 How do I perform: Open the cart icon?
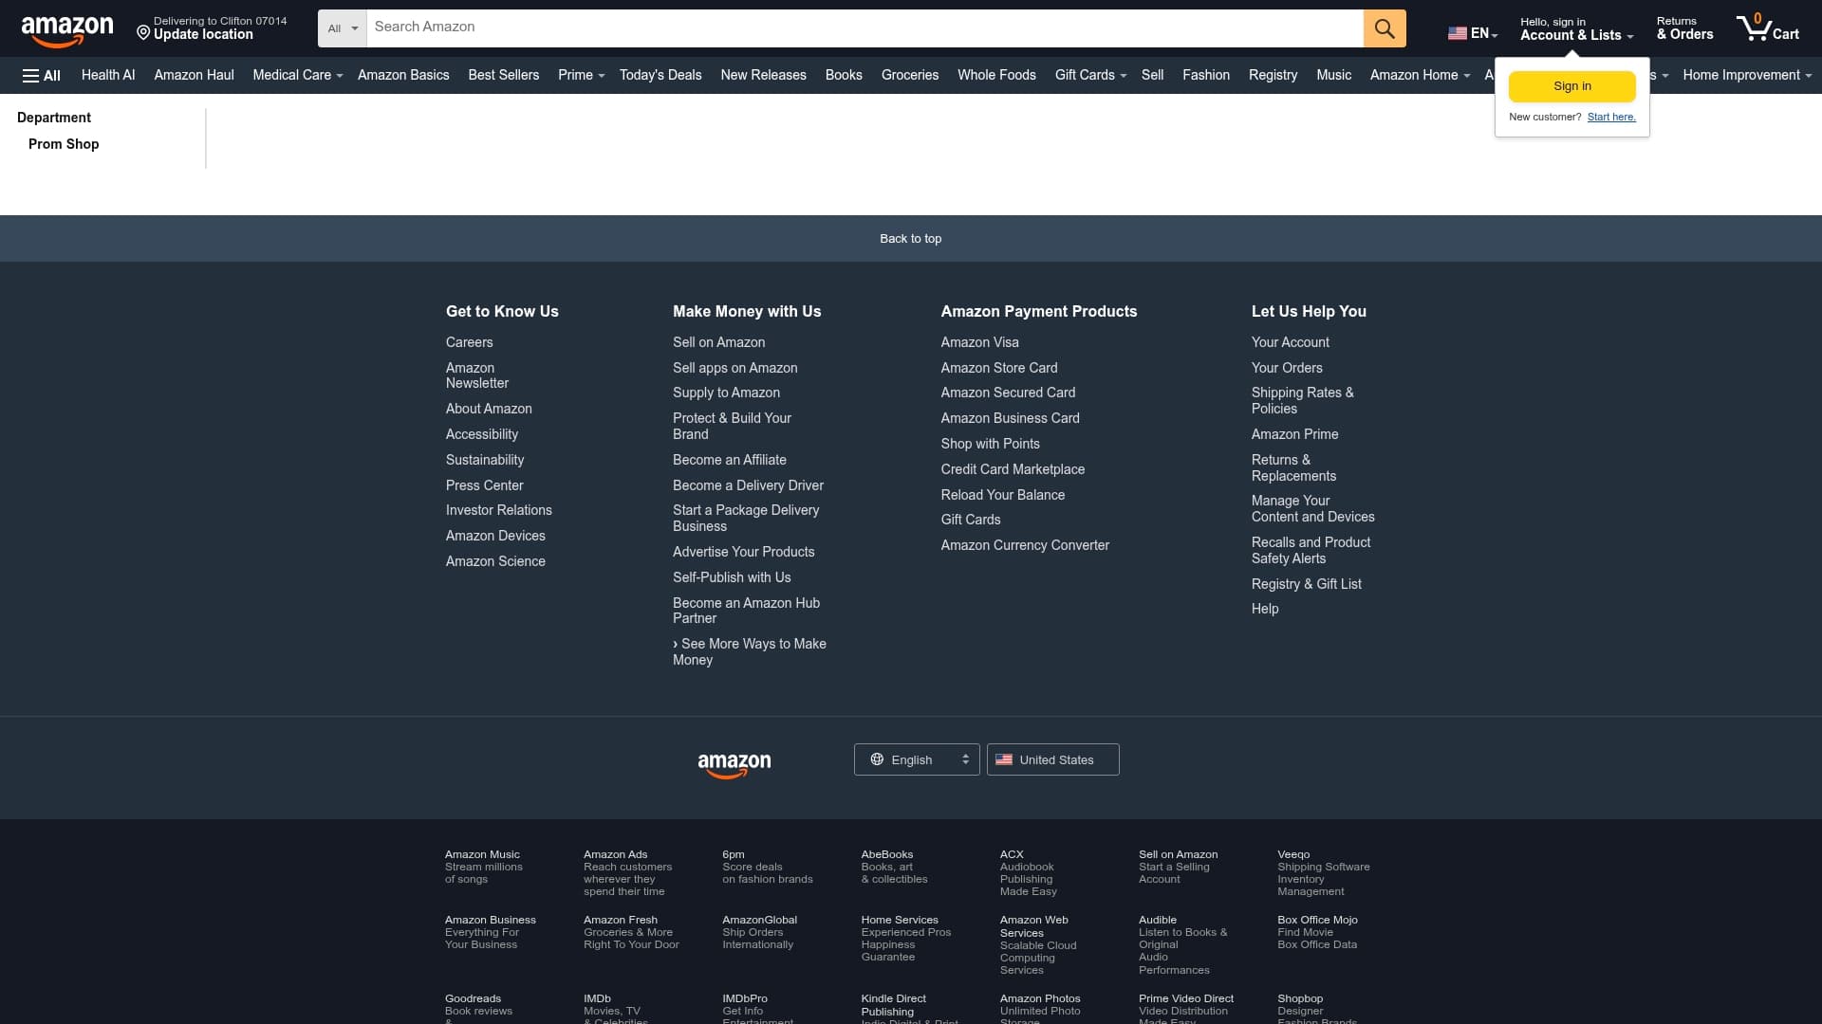click(x=1767, y=28)
